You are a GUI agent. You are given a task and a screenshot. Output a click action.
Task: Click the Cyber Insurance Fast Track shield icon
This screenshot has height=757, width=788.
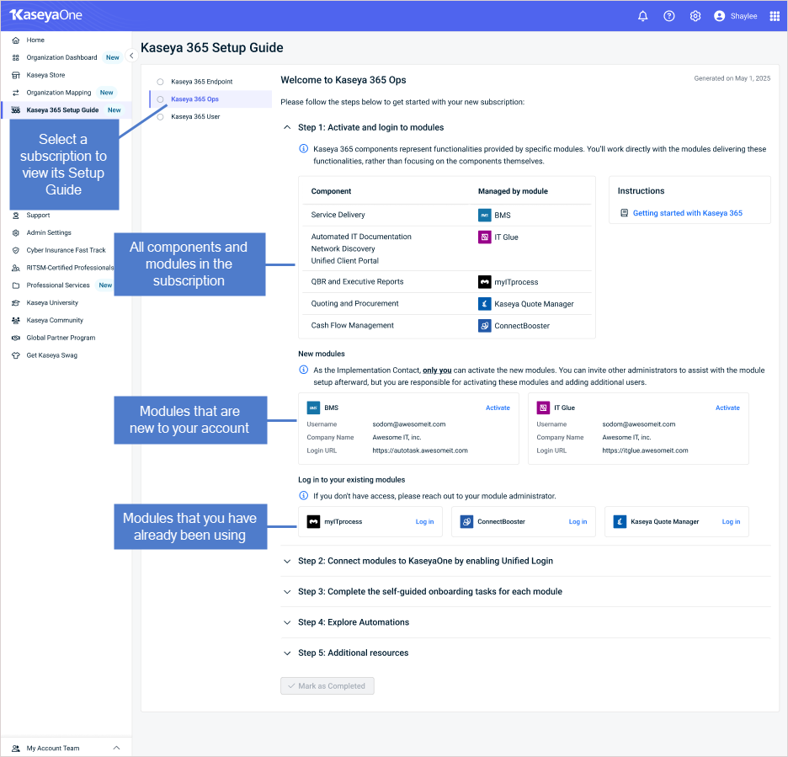[x=16, y=250]
